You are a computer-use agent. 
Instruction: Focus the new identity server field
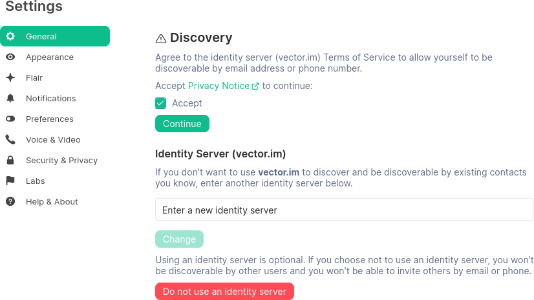[344, 210]
